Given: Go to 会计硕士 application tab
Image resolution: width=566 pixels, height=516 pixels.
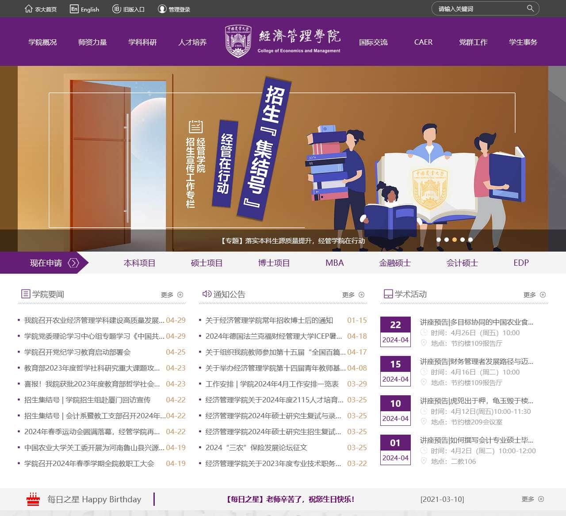Looking at the screenshot, I should coord(463,263).
